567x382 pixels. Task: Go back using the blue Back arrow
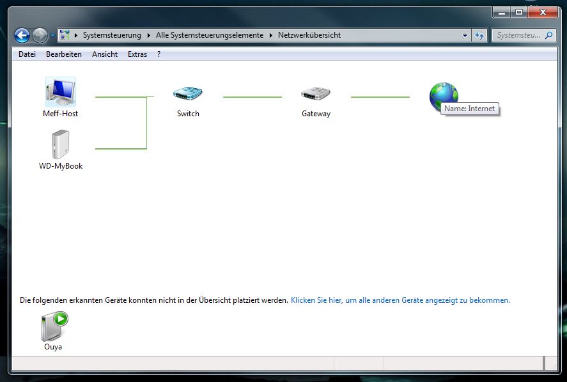22,36
